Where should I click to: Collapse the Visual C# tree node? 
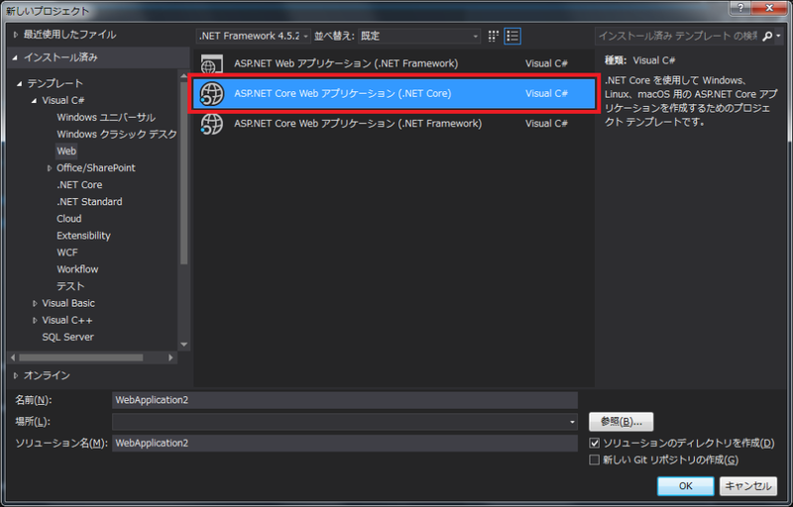[x=35, y=101]
